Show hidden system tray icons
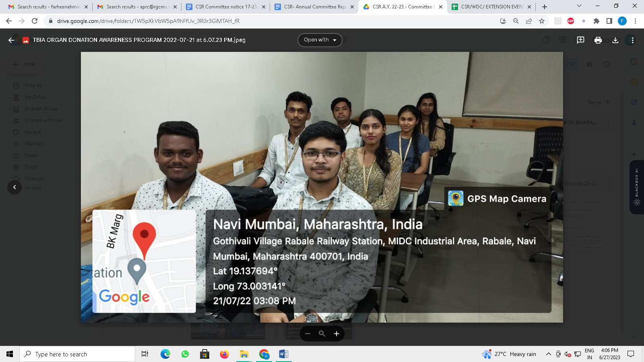 (548, 354)
